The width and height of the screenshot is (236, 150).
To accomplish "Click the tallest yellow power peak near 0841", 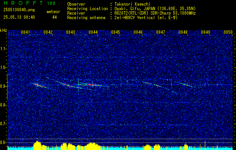I will [x=37, y=145].
